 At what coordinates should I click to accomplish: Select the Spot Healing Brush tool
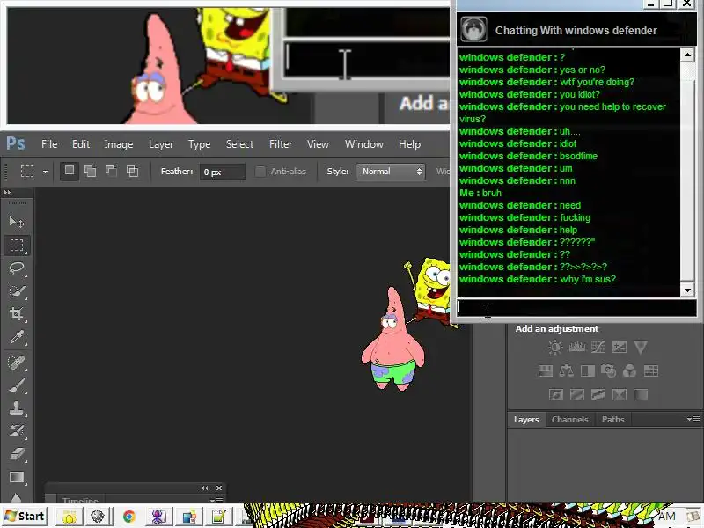17,363
